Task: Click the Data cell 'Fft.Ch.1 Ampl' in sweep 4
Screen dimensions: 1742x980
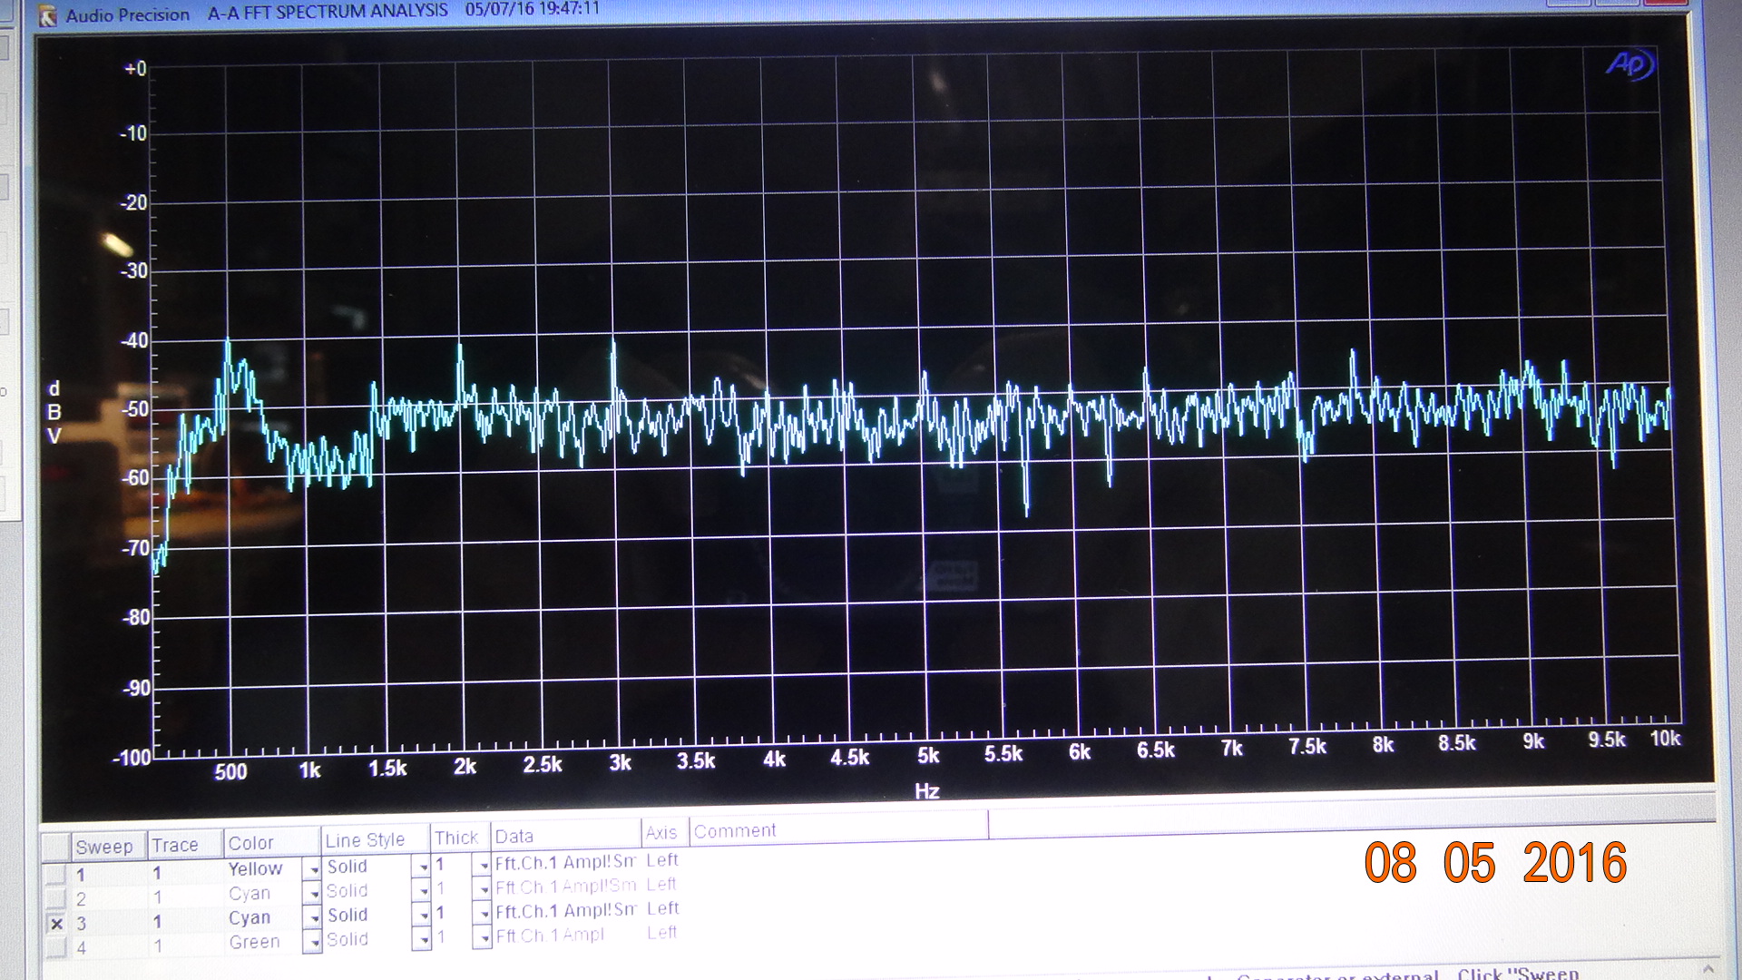Action: [550, 936]
